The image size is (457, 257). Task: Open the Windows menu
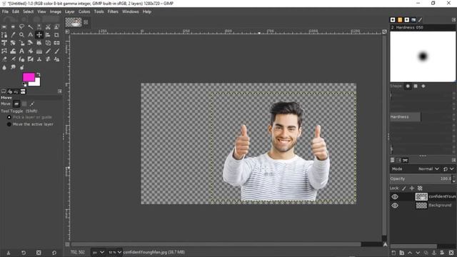tap(130, 11)
